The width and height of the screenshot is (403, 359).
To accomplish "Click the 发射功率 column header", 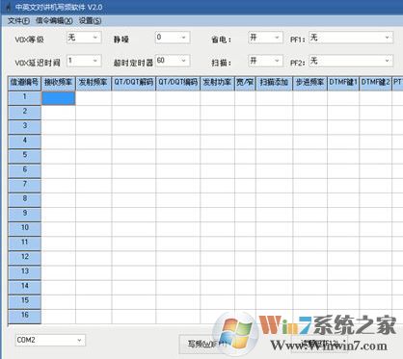I will 217,83.
